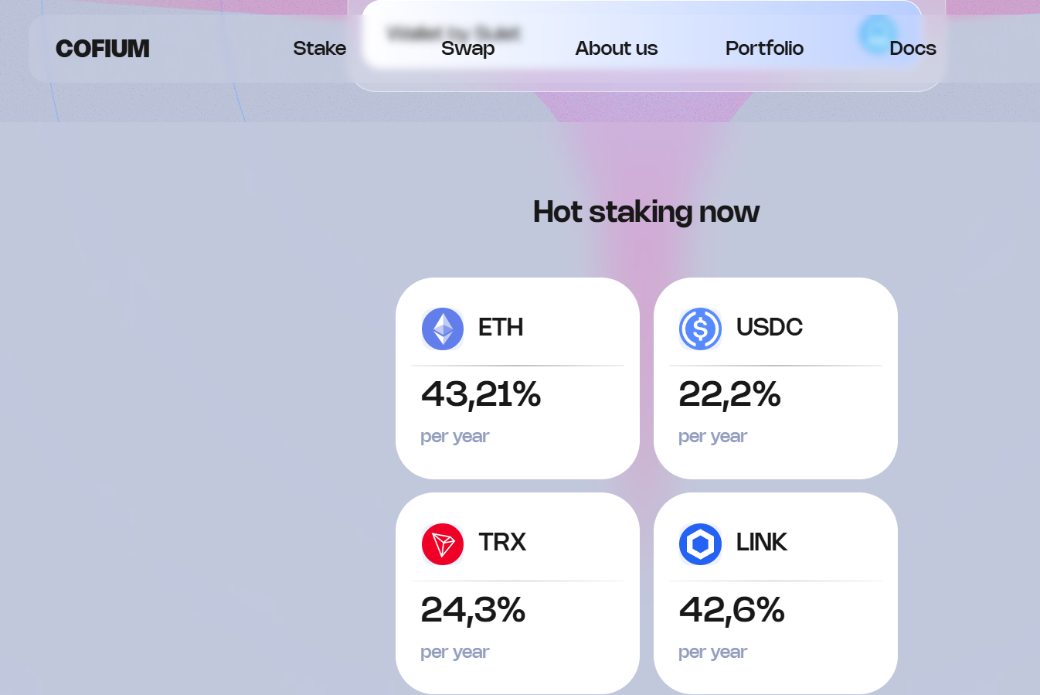Open the TRX staking card
Screen dimensions: 1040x695
(x=517, y=591)
